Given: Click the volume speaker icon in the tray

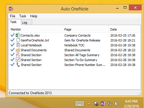Looking at the screenshot, I should (116, 104).
